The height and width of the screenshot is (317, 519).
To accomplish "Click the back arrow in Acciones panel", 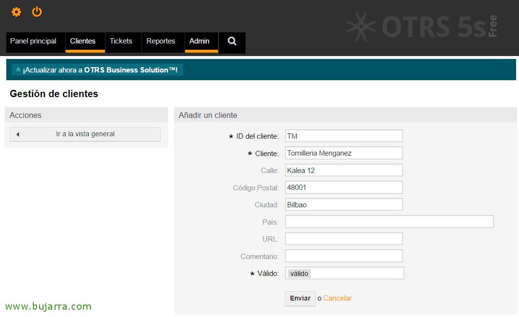I will [18, 134].
